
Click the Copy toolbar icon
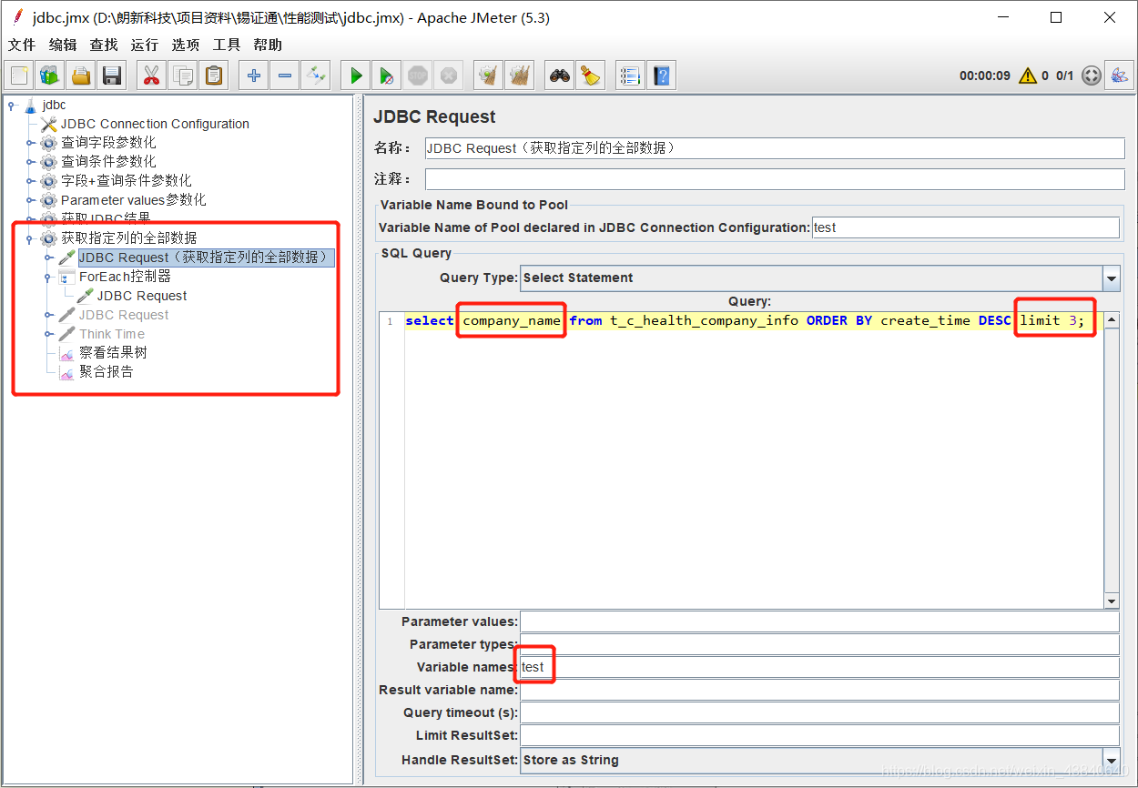pos(183,76)
